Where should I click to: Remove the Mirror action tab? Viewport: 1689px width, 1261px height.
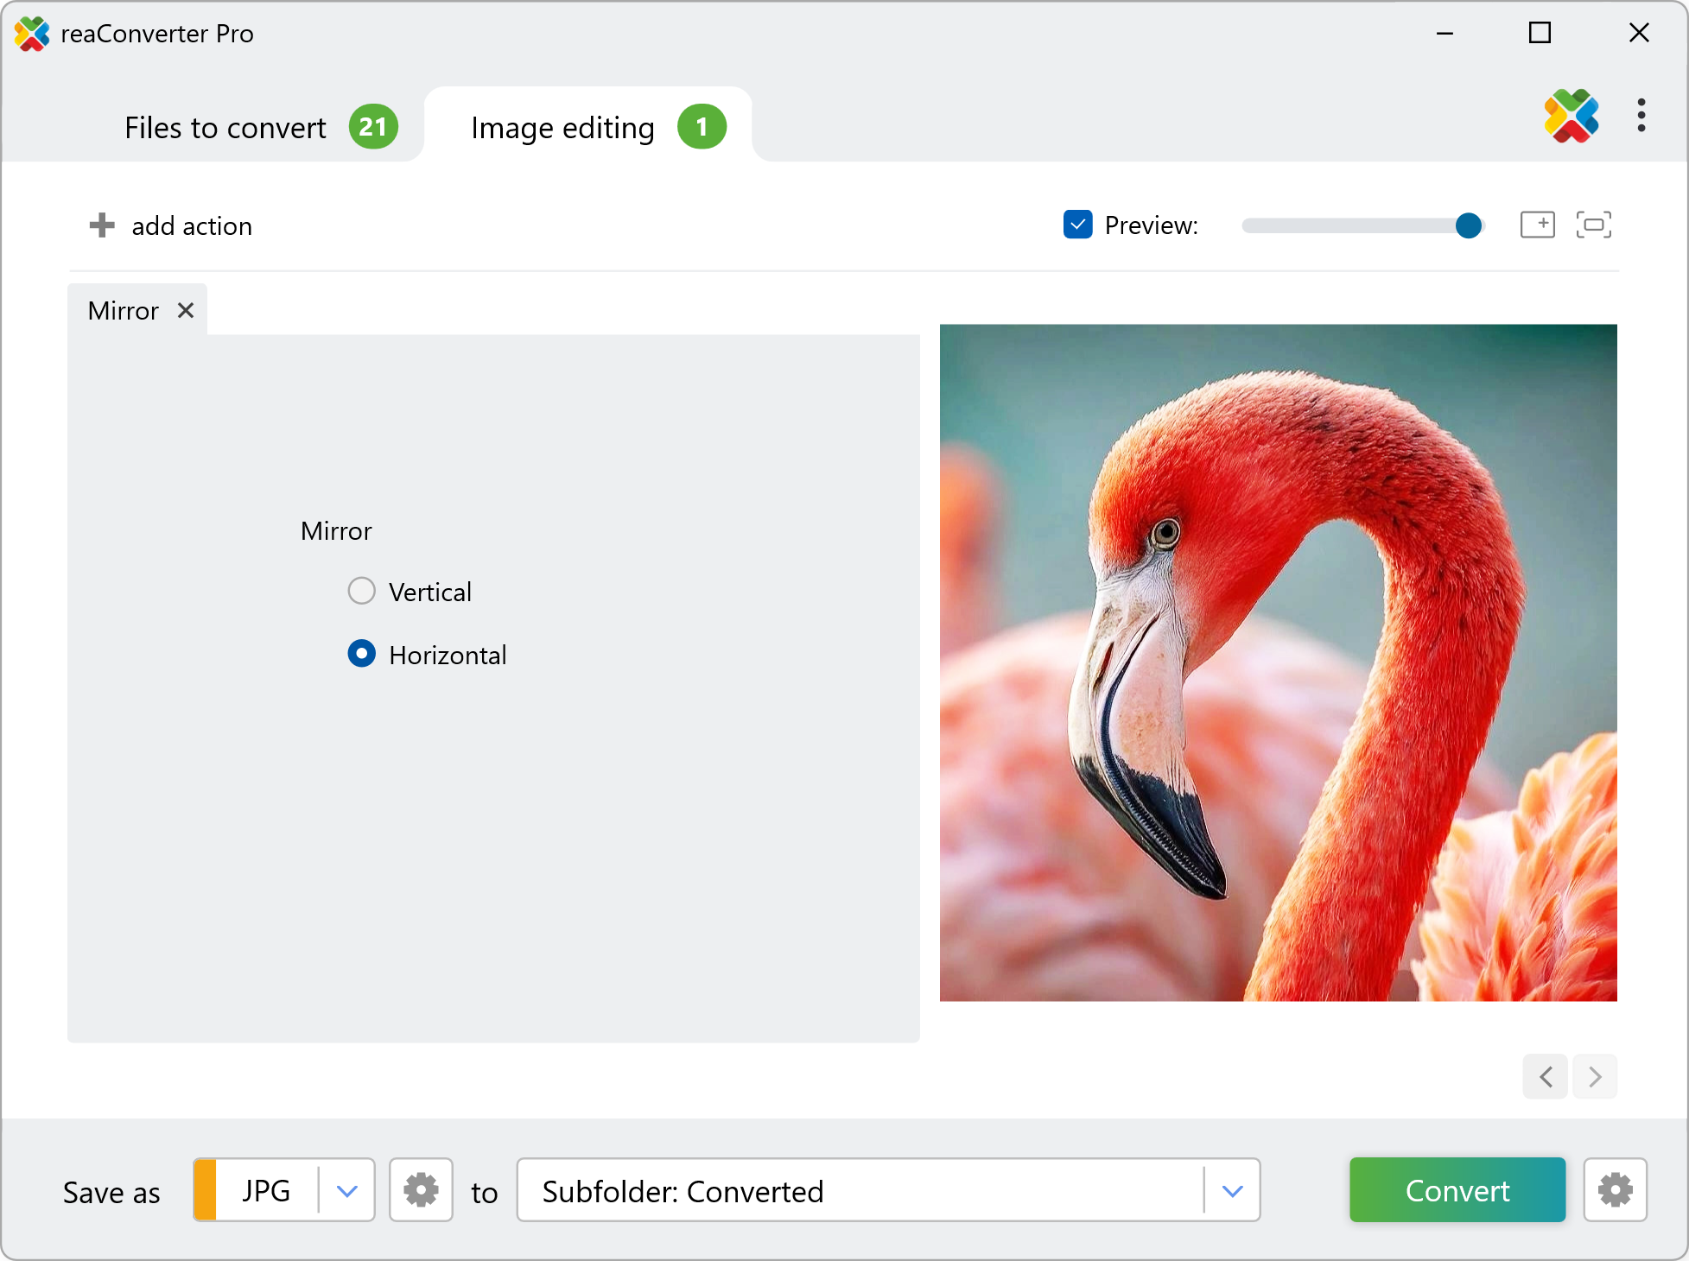[x=186, y=310]
